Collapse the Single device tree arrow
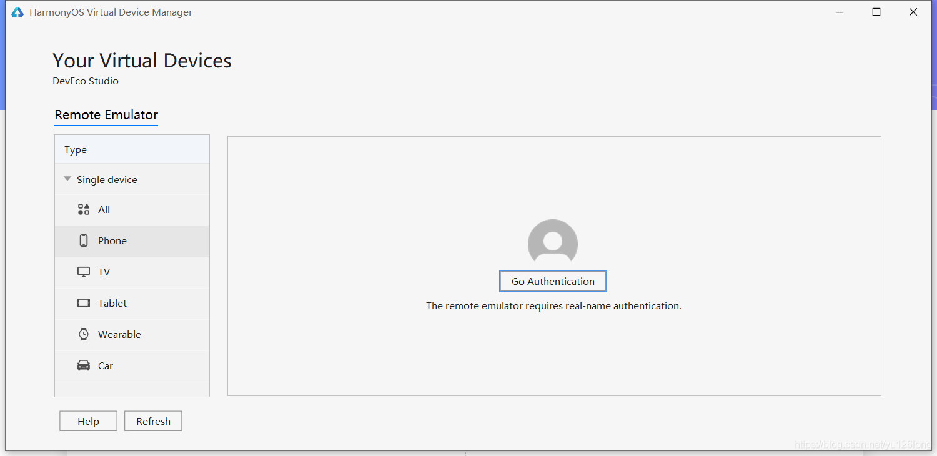937x456 pixels. (x=67, y=179)
